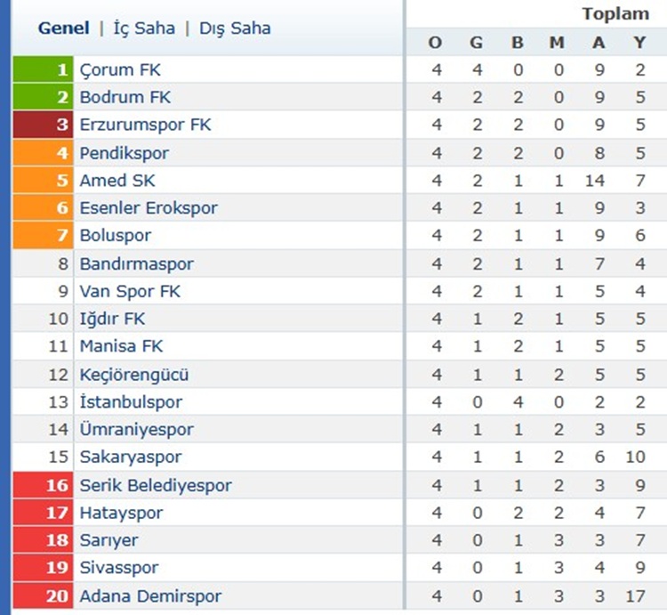Click the red rank 20 position badge

[x=43, y=595]
